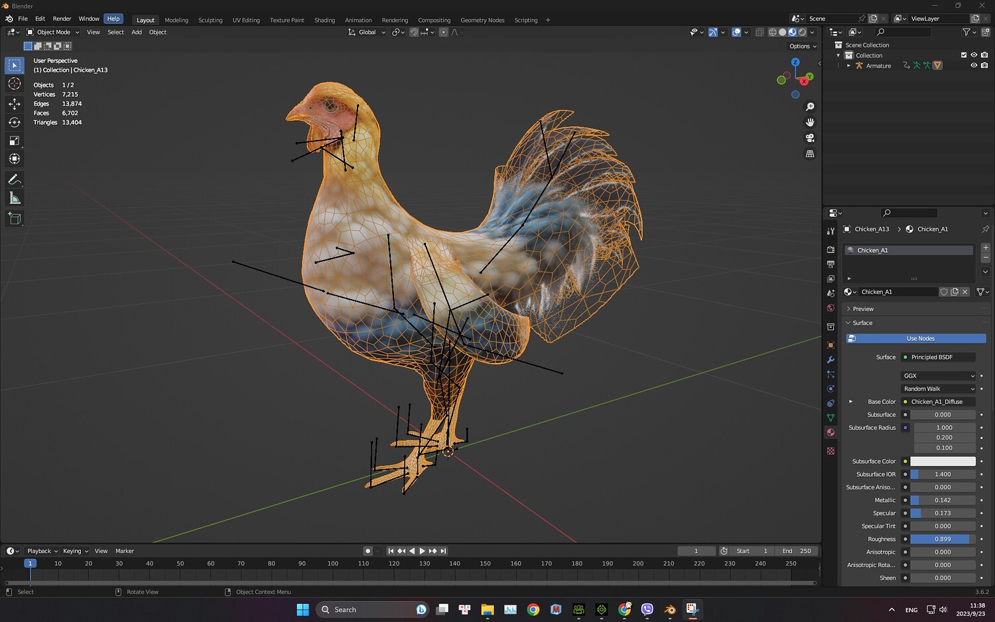Open the GGX distribution dropdown

[939, 375]
